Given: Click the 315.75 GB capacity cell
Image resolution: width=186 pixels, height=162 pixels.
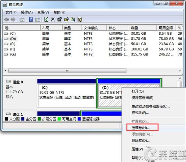Looking at the screenshot, I should [139, 55].
